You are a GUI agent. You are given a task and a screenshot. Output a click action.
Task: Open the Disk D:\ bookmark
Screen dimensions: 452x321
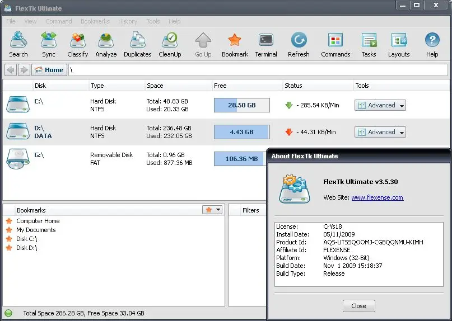(27, 248)
